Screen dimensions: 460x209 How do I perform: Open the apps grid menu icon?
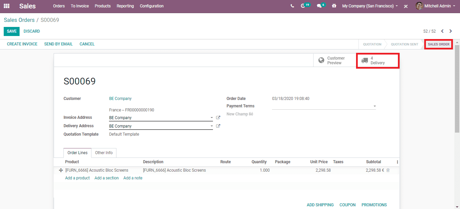coord(7,6)
